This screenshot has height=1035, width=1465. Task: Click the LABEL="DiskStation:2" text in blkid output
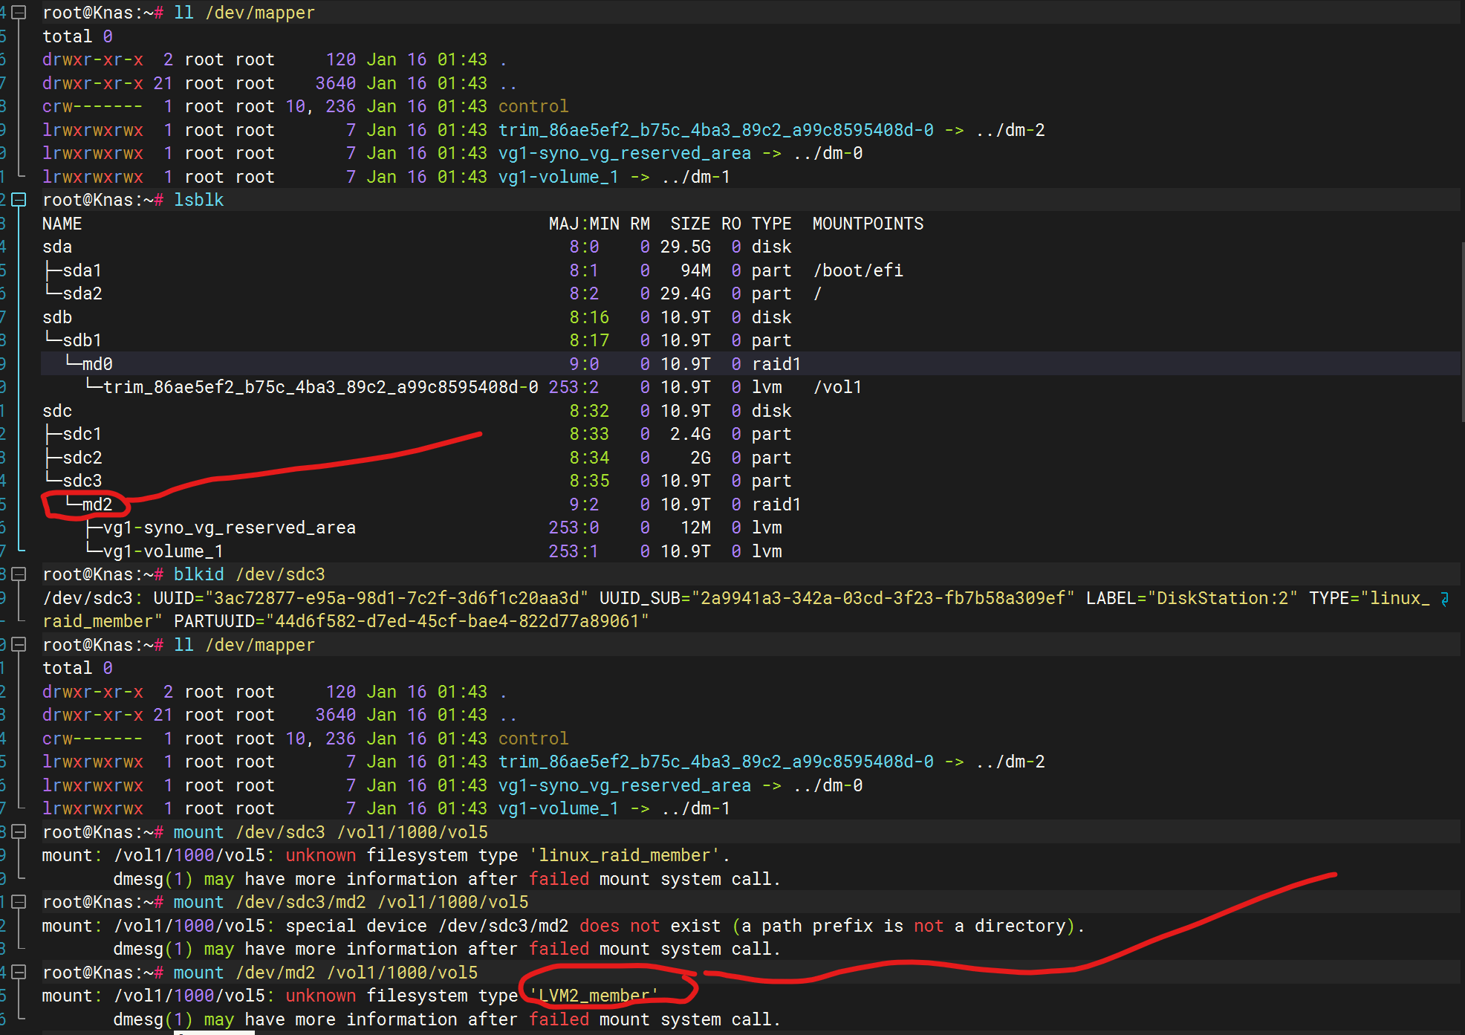point(1191,598)
